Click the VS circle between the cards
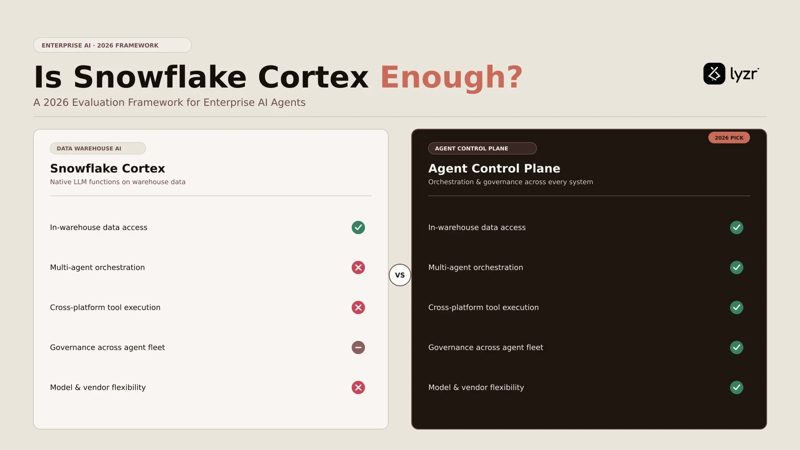This screenshot has height=450, width=800. pos(400,275)
